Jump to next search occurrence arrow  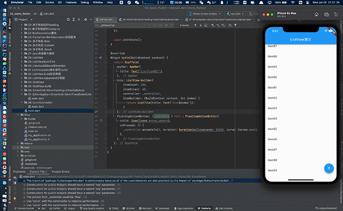[201, 25]
